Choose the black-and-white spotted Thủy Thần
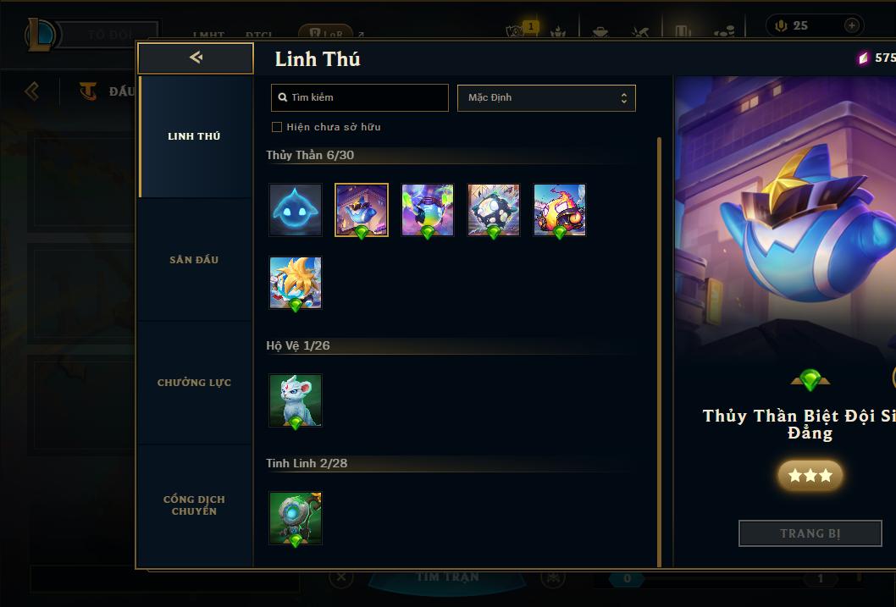 tap(493, 210)
